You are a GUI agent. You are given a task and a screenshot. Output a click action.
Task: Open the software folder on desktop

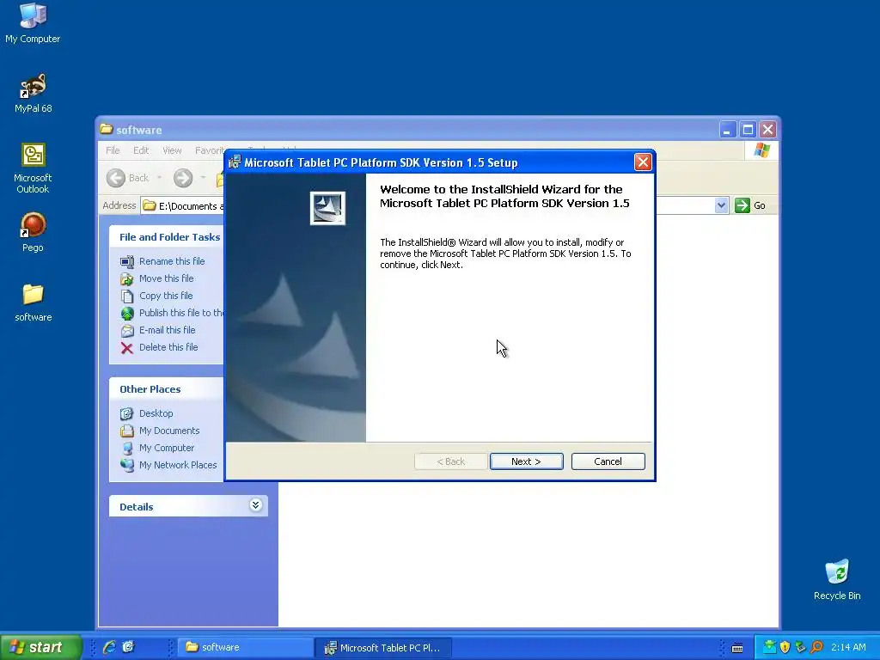(33, 302)
